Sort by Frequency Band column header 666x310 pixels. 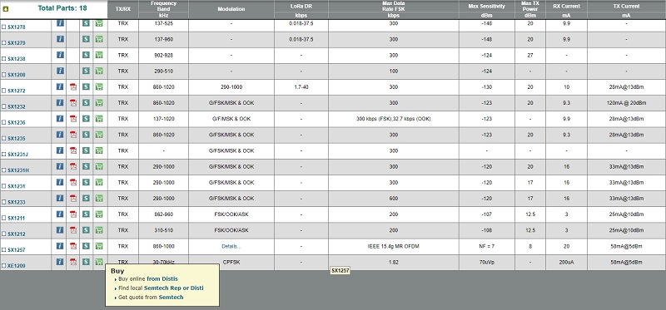click(x=163, y=6)
